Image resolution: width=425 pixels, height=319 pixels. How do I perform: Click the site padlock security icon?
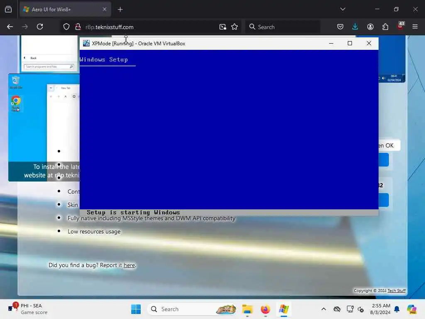pyautogui.click(x=78, y=27)
